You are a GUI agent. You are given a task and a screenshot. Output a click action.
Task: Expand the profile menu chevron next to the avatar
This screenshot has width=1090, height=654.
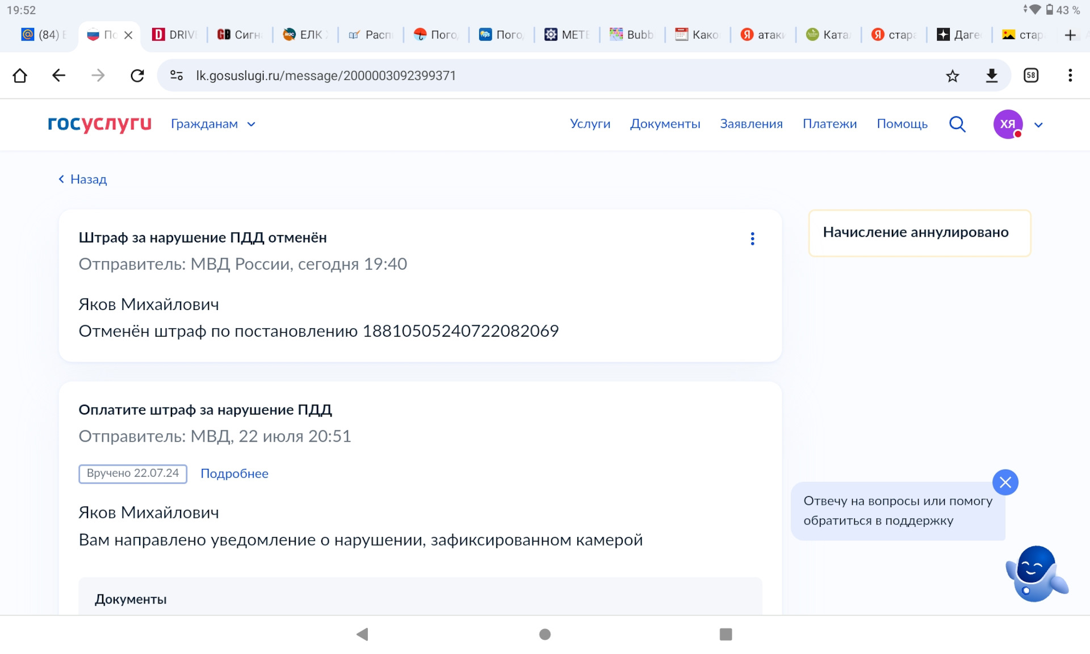pos(1038,125)
